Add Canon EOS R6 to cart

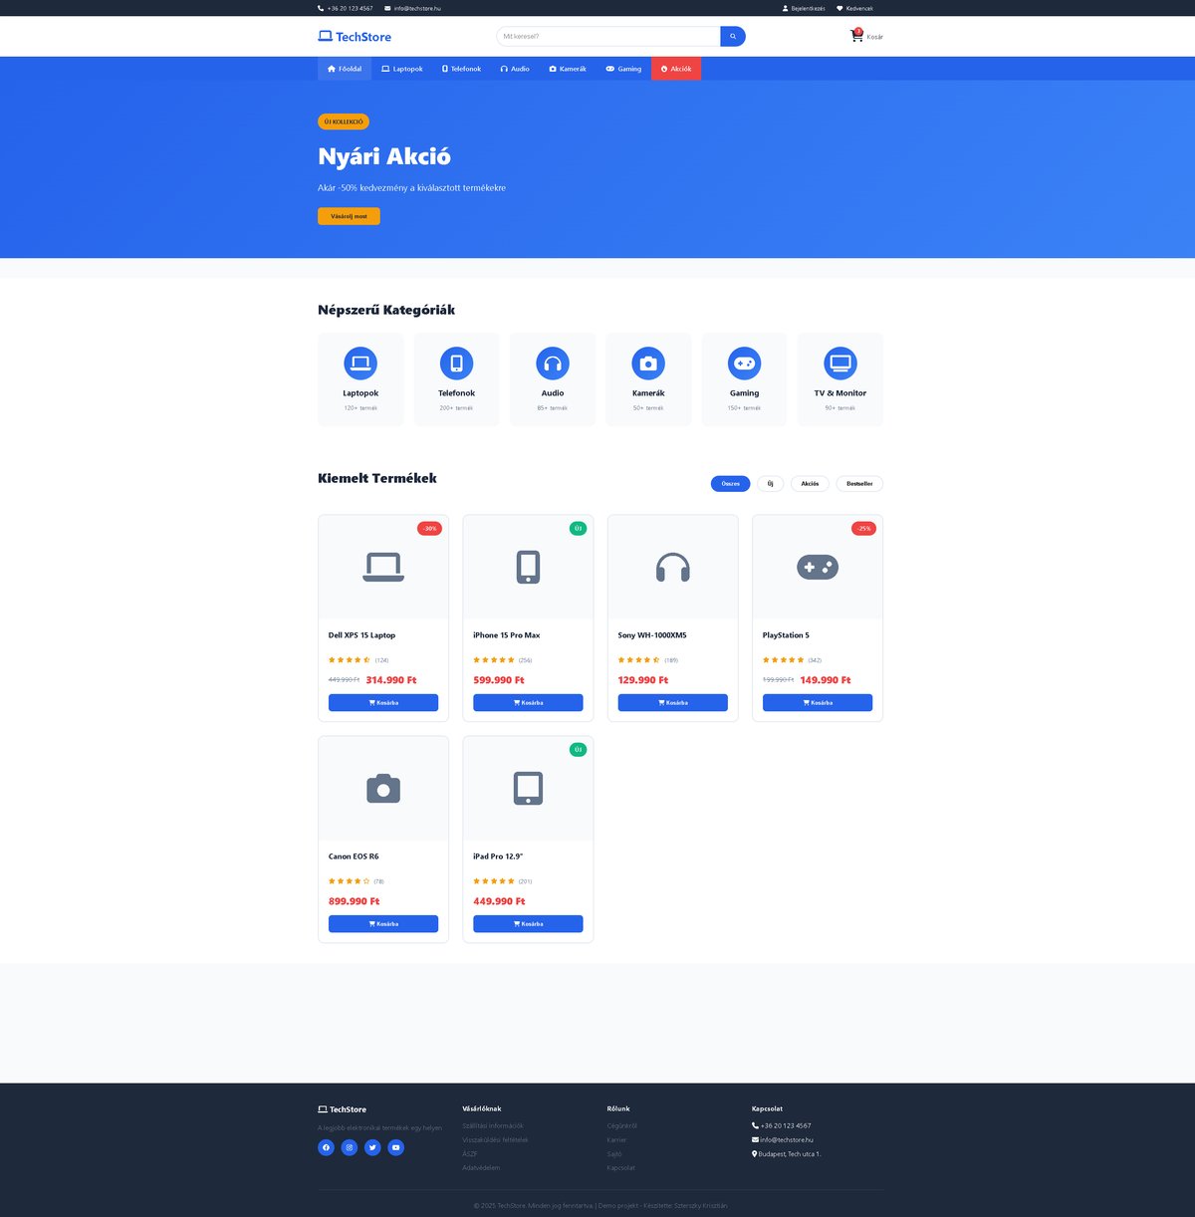tap(383, 924)
